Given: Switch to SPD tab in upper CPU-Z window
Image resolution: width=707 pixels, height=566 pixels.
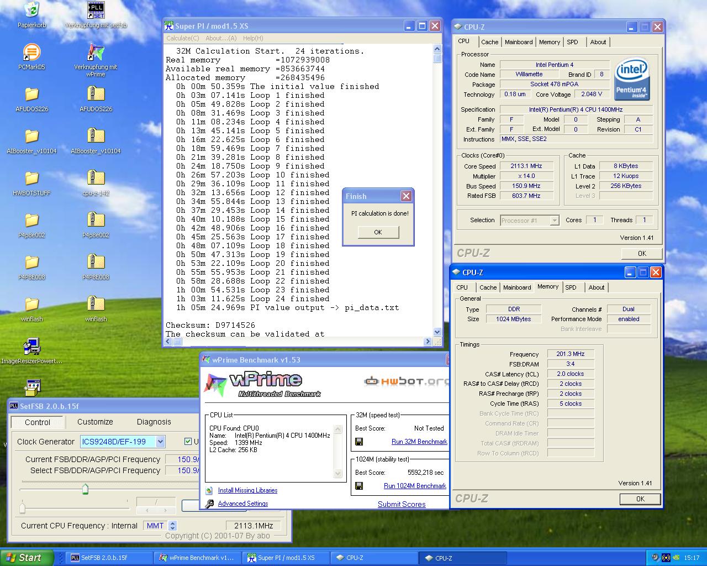Looking at the screenshot, I should [572, 42].
